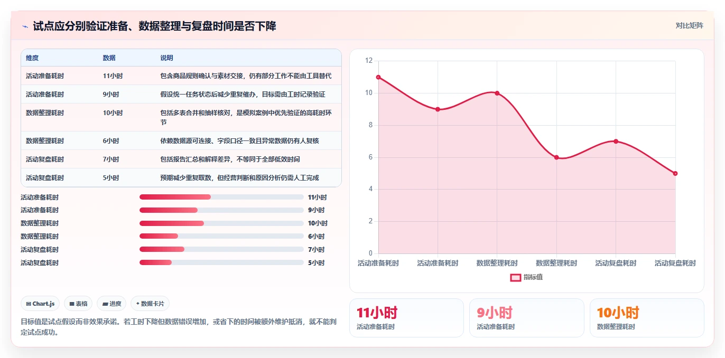This screenshot has width=725, height=358.
Task: Select the 进度 chip
Action: point(111,304)
